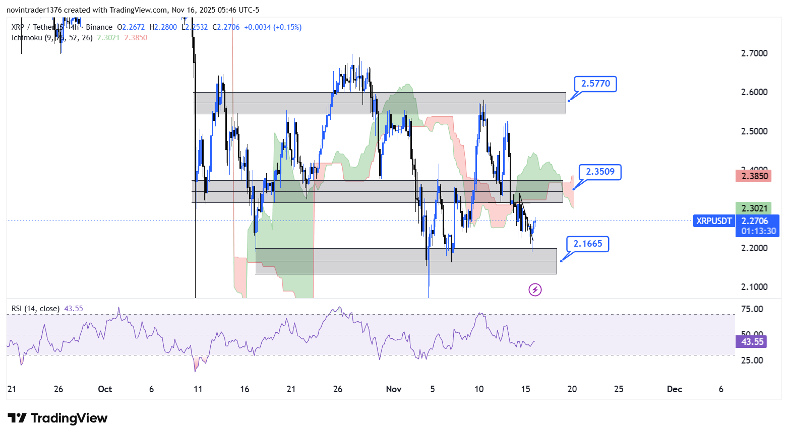This screenshot has width=788, height=437.
Task: Click the purple lightning bolt event icon
Action: pyautogui.click(x=535, y=289)
